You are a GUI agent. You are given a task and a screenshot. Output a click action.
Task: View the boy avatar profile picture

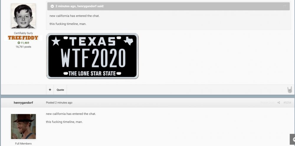pos(23,16)
